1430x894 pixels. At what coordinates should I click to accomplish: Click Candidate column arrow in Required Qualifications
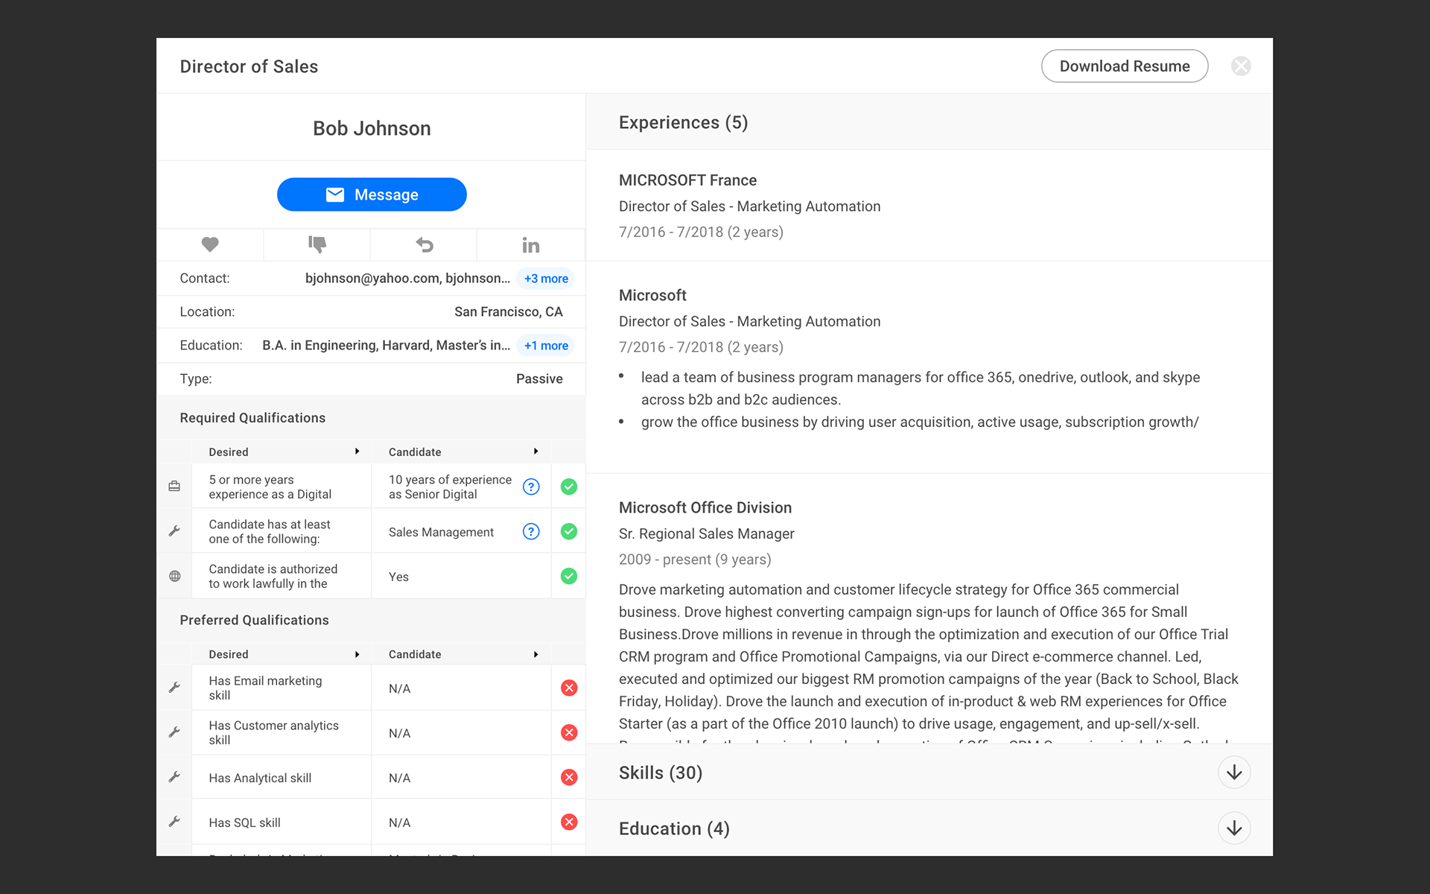536,451
